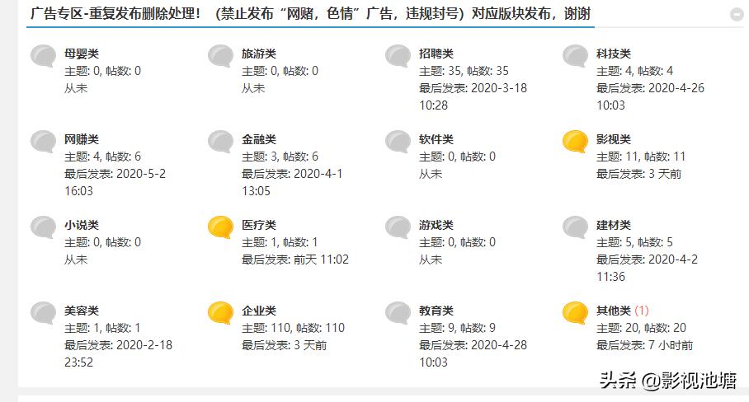This screenshot has width=749, height=402.
Task: Go to the 金融类 board
Action: click(259, 139)
